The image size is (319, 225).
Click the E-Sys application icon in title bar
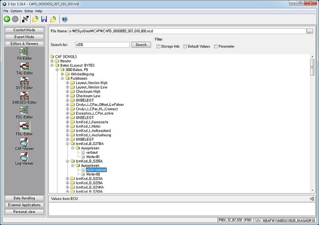pos(4,4)
